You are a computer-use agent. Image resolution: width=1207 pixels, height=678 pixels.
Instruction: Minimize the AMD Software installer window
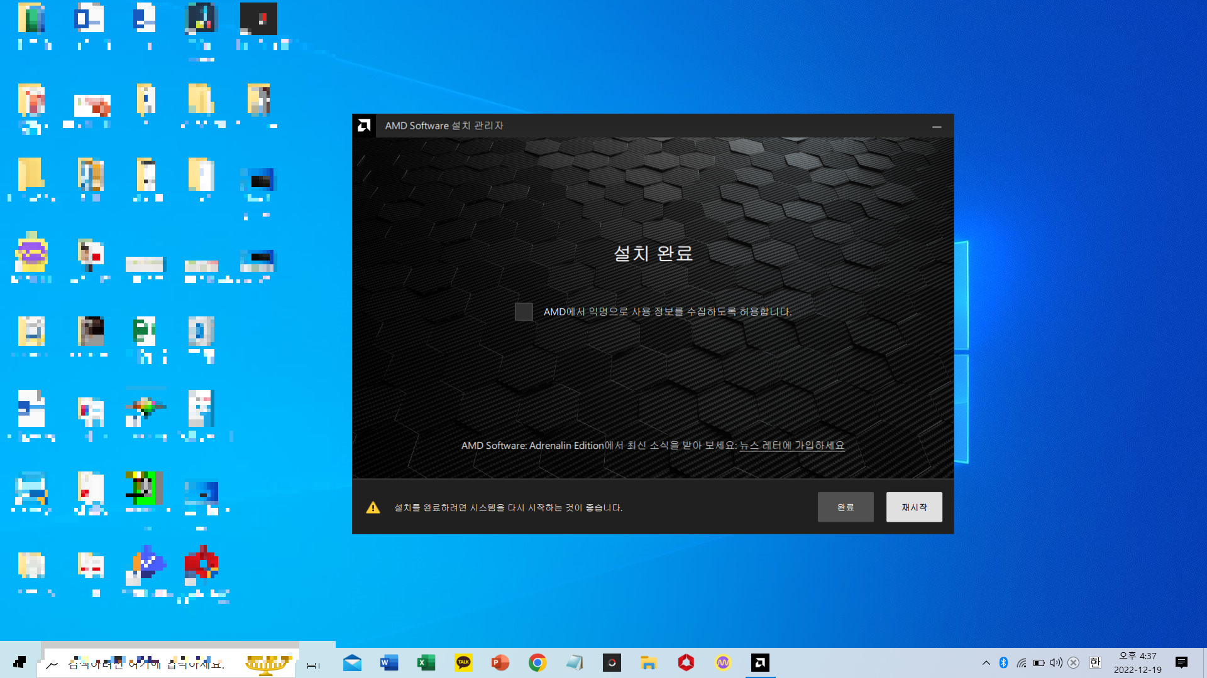[937, 126]
